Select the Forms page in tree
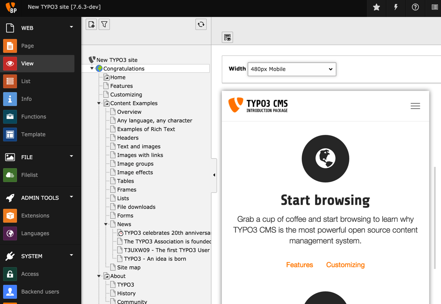Screen dimensions: 441x304 (125, 216)
